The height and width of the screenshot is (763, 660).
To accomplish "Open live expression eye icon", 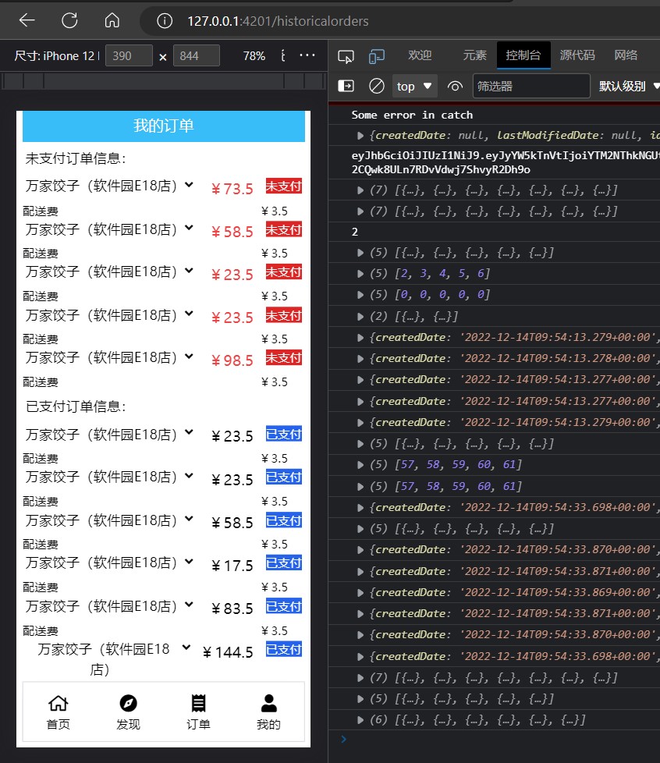I will point(455,86).
